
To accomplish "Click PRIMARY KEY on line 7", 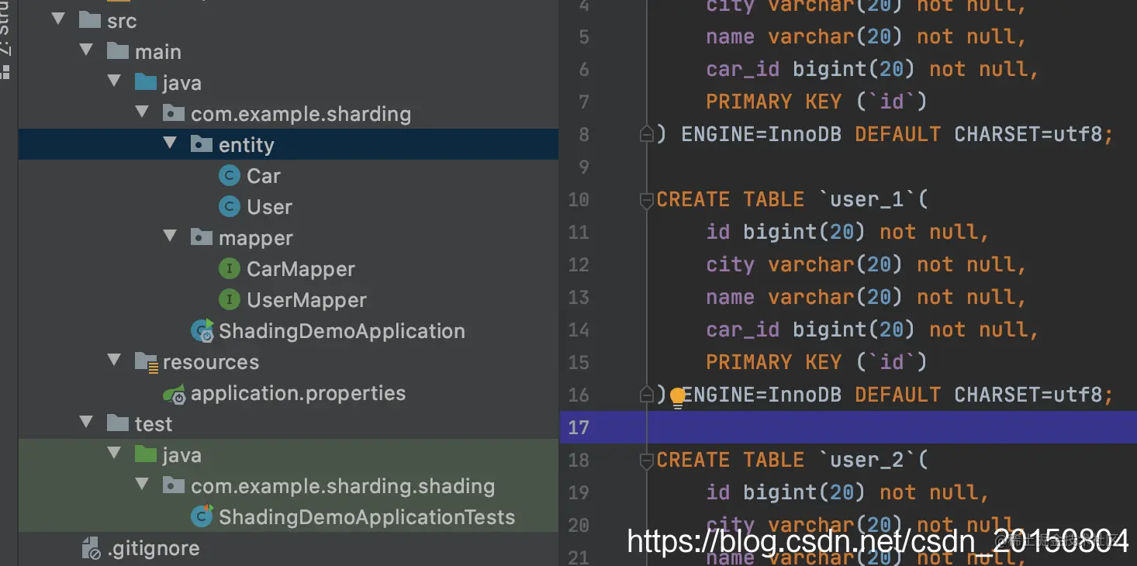I will [773, 102].
